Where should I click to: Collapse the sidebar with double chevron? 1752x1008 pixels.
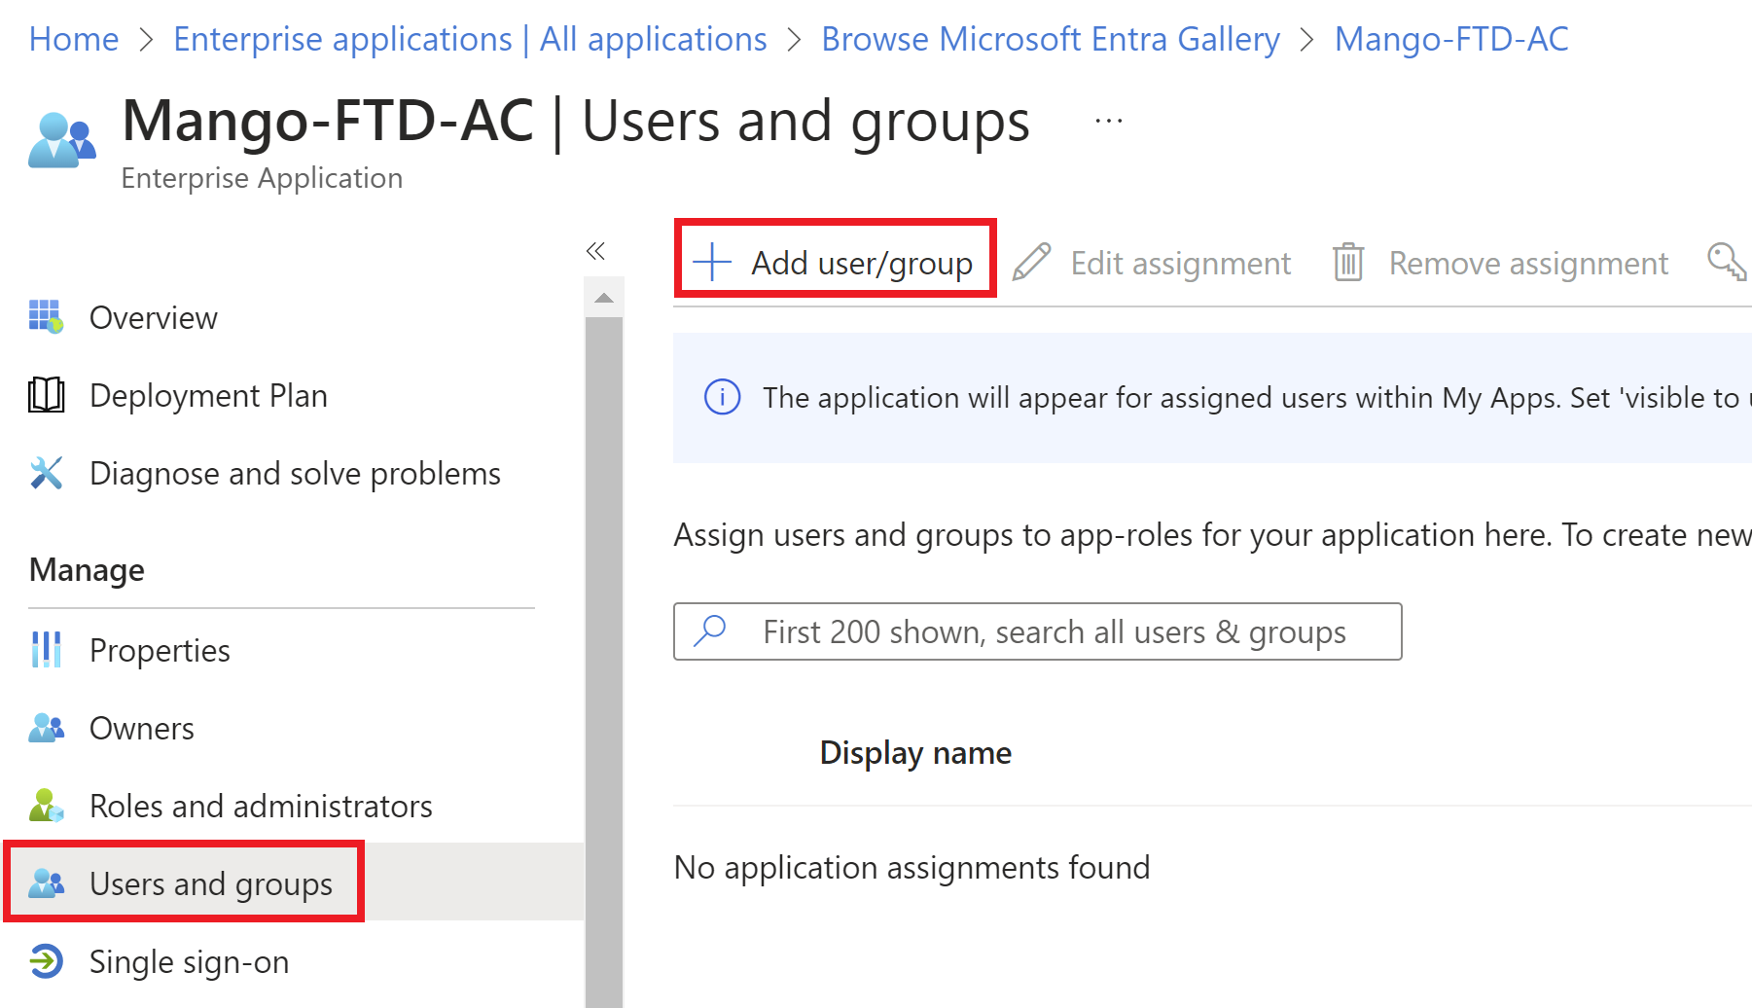595,251
